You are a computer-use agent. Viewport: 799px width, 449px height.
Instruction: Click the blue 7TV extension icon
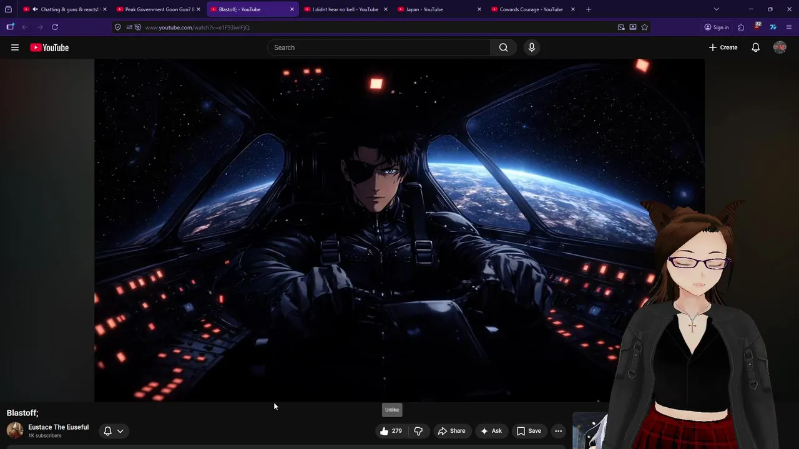[x=773, y=27]
